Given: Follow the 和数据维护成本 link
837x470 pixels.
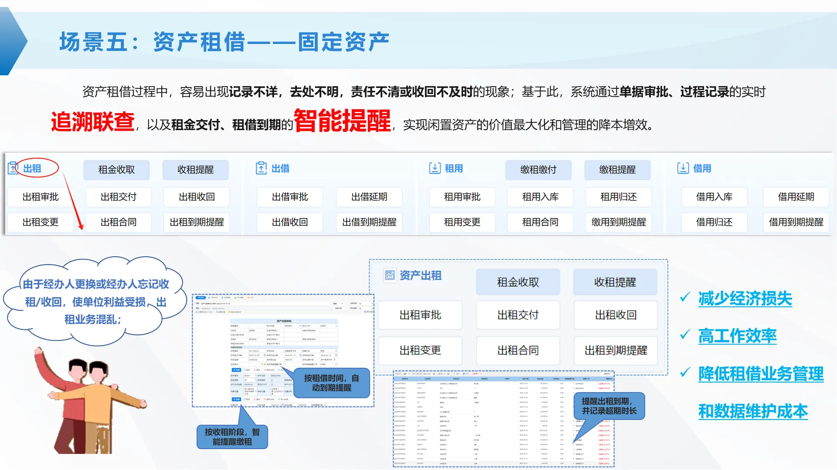Looking at the screenshot, I should 753,411.
